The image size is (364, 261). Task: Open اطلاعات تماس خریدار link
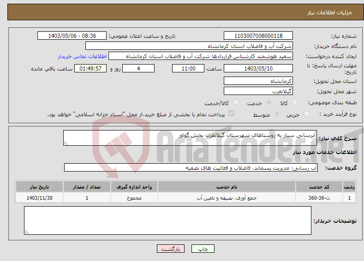(x=82, y=56)
